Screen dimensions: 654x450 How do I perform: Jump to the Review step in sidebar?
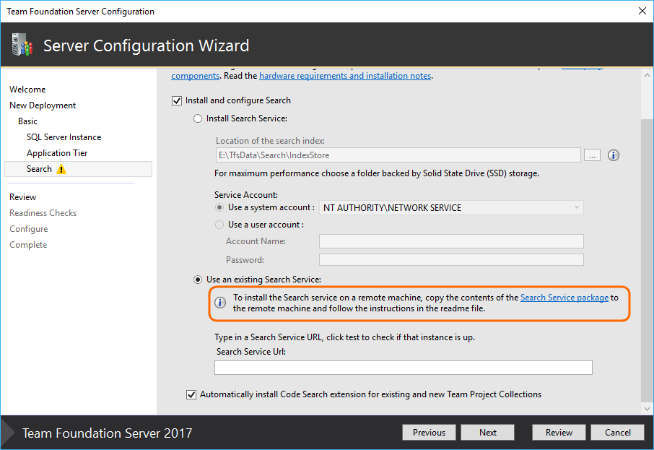[23, 197]
